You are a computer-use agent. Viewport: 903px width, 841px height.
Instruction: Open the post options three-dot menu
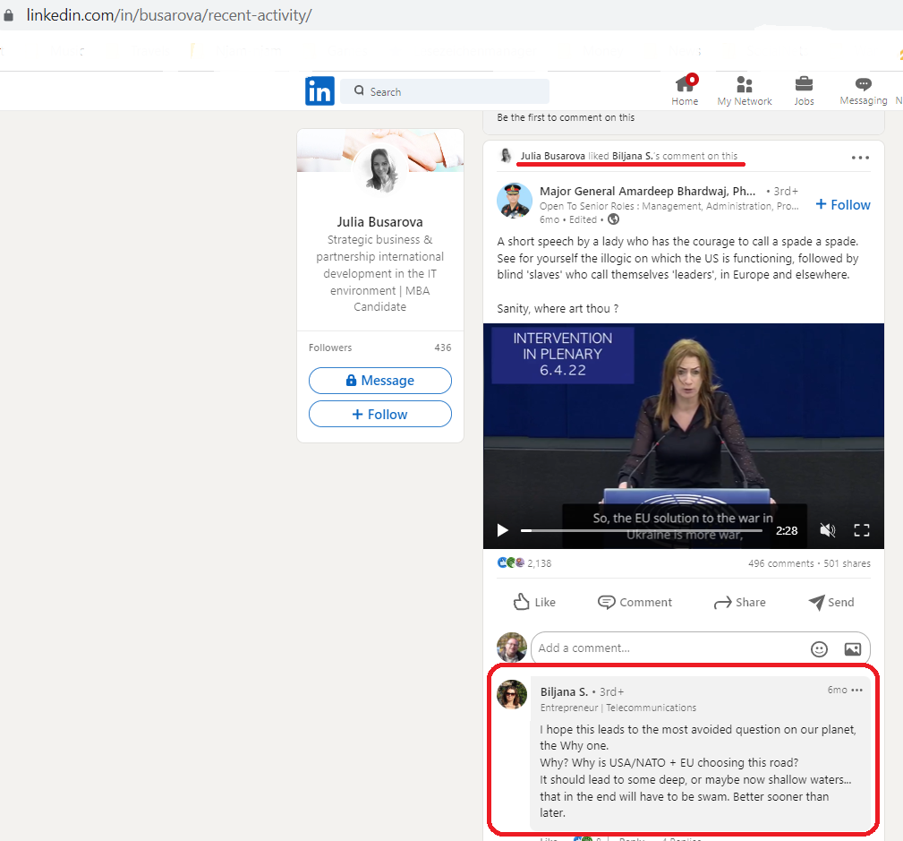click(860, 158)
